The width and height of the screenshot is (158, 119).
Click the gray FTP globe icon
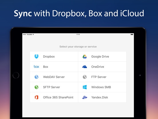[85, 77]
